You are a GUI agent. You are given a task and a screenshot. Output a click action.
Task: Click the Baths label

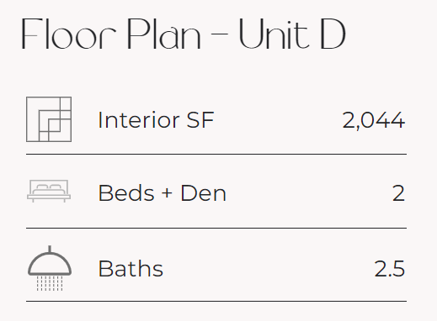tap(131, 268)
